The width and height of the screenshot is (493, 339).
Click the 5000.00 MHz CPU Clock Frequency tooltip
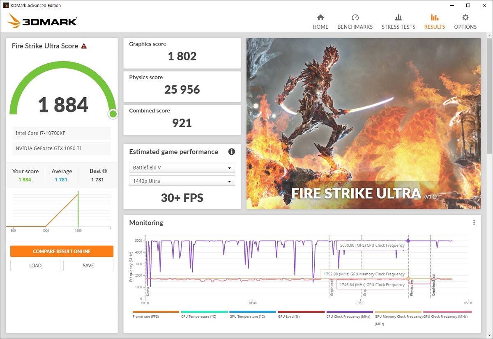372,245
